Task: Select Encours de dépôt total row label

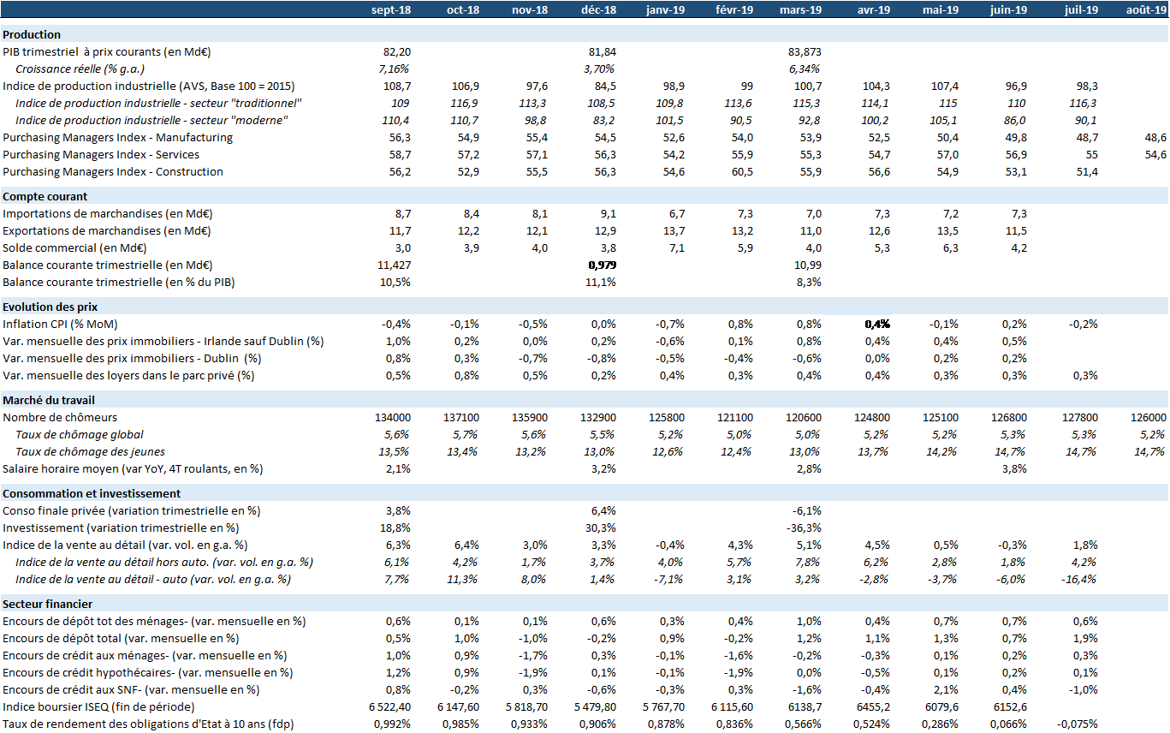Action: pos(121,639)
